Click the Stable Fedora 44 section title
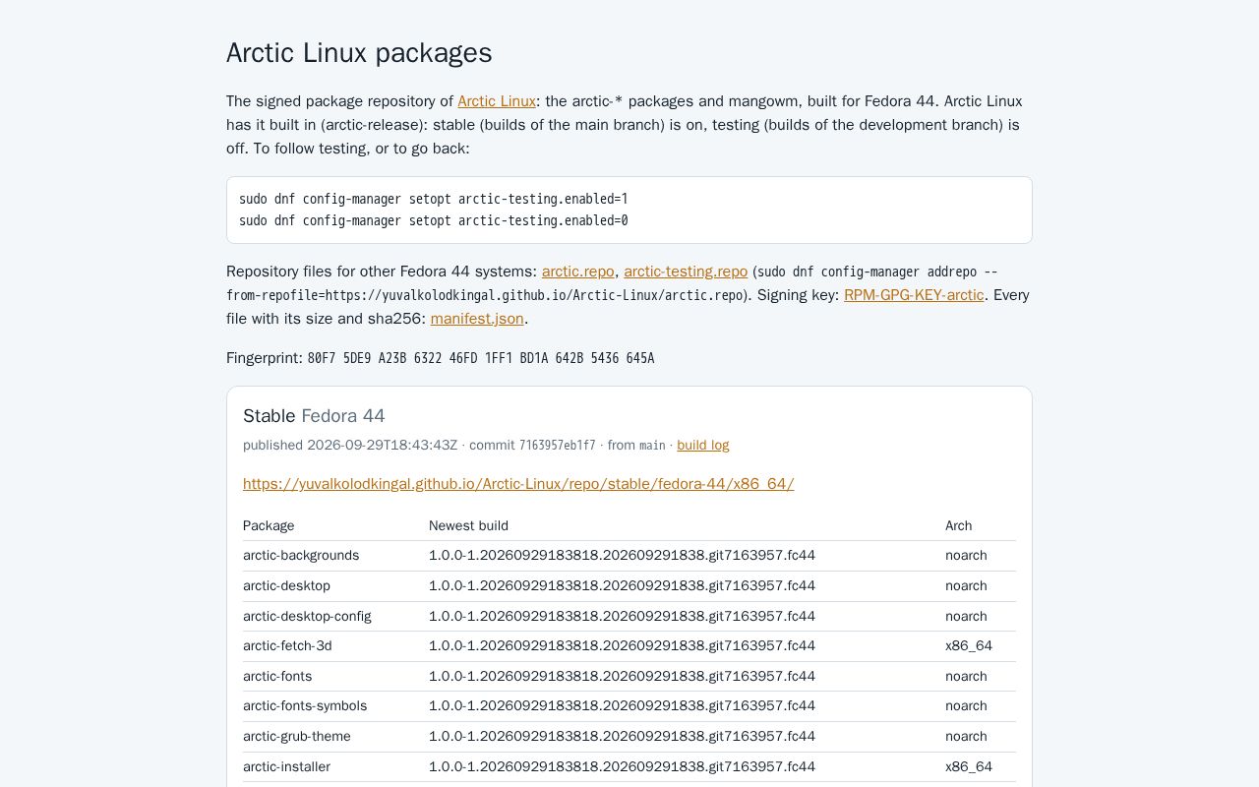Screen dimensions: 1259x787 (x=314, y=416)
